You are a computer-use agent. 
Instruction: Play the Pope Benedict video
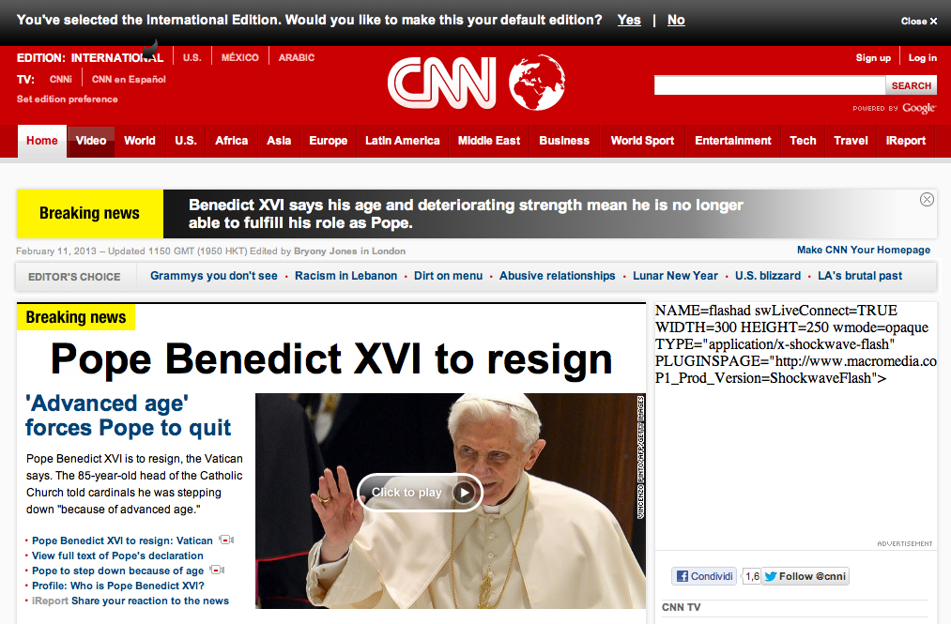[x=420, y=493]
